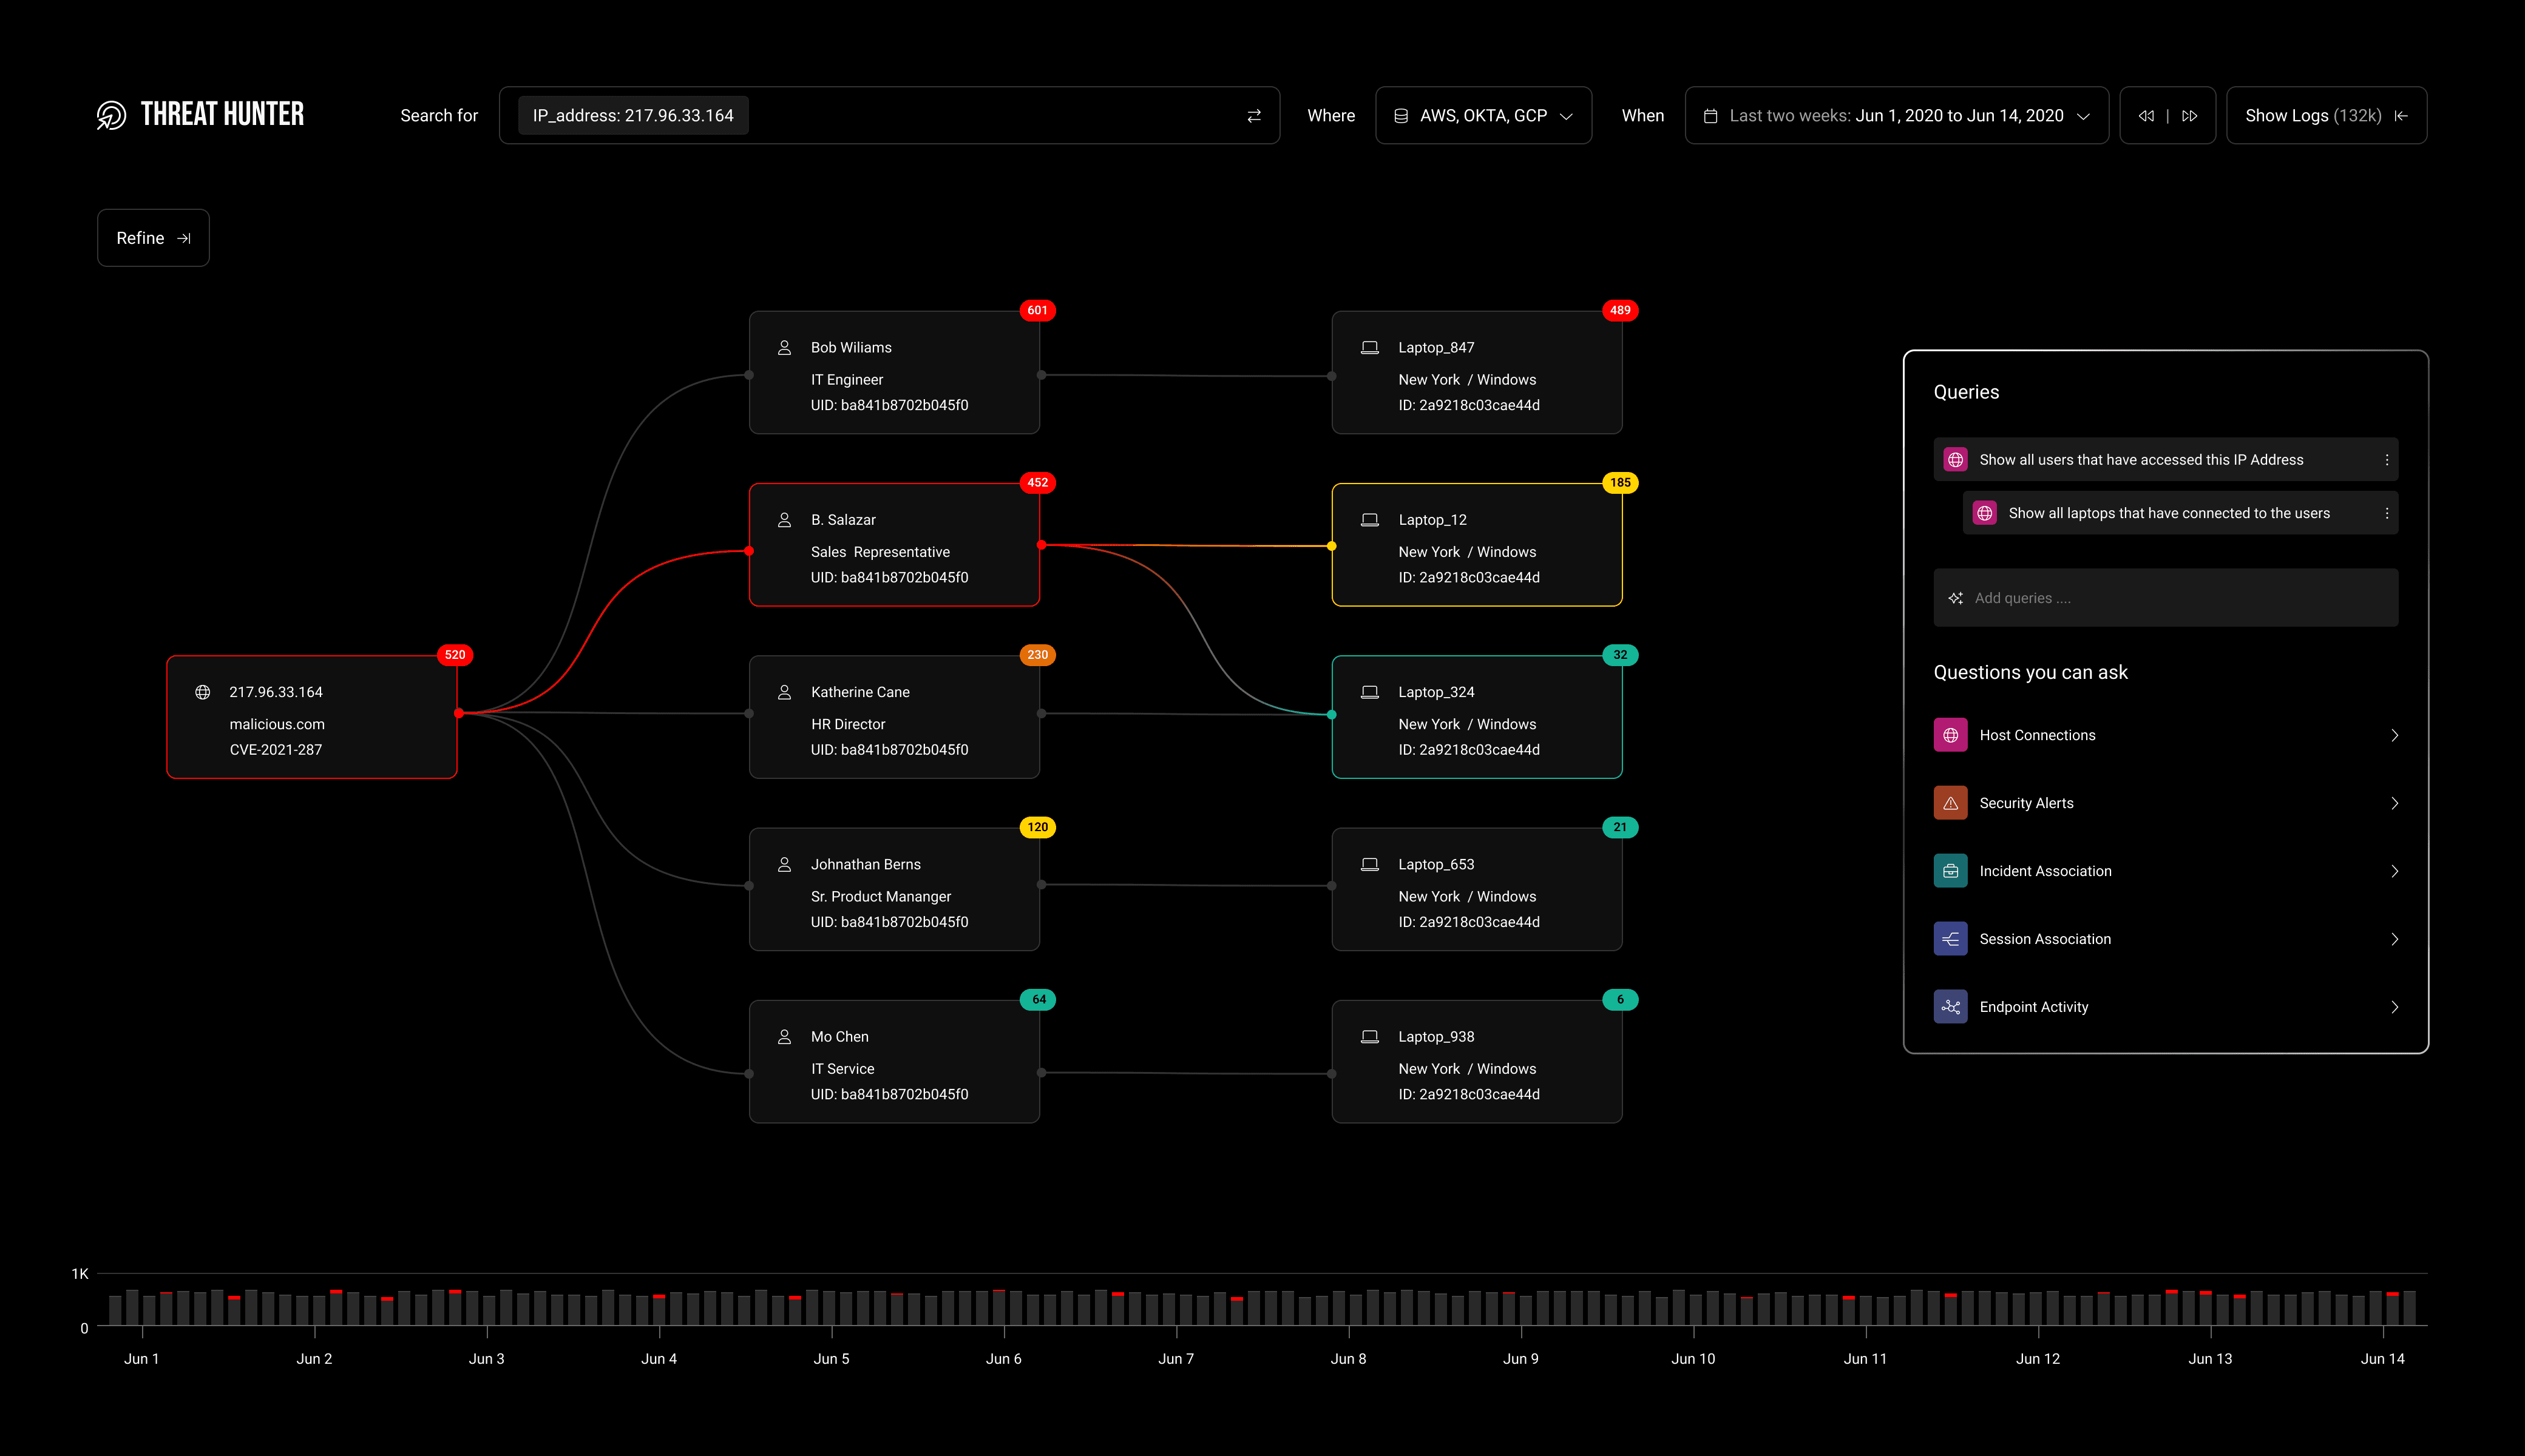Open options menu for 'Show all laptops' query
The image size is (2525, 1456).
click(x=2386, y=513)
